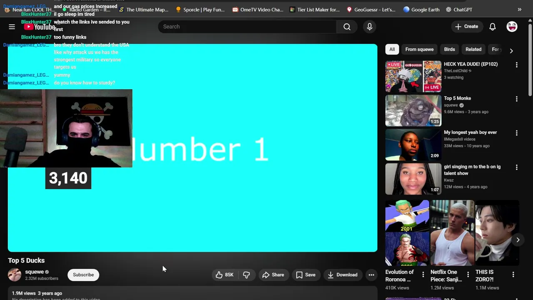Expand hidden bookmarks with double chevron
The image size is (533, 300).
coord(519,10)
